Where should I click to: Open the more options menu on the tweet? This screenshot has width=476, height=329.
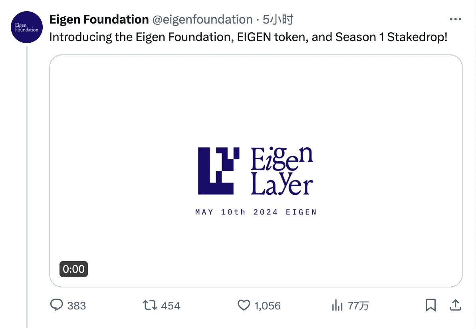coord(455,19)
